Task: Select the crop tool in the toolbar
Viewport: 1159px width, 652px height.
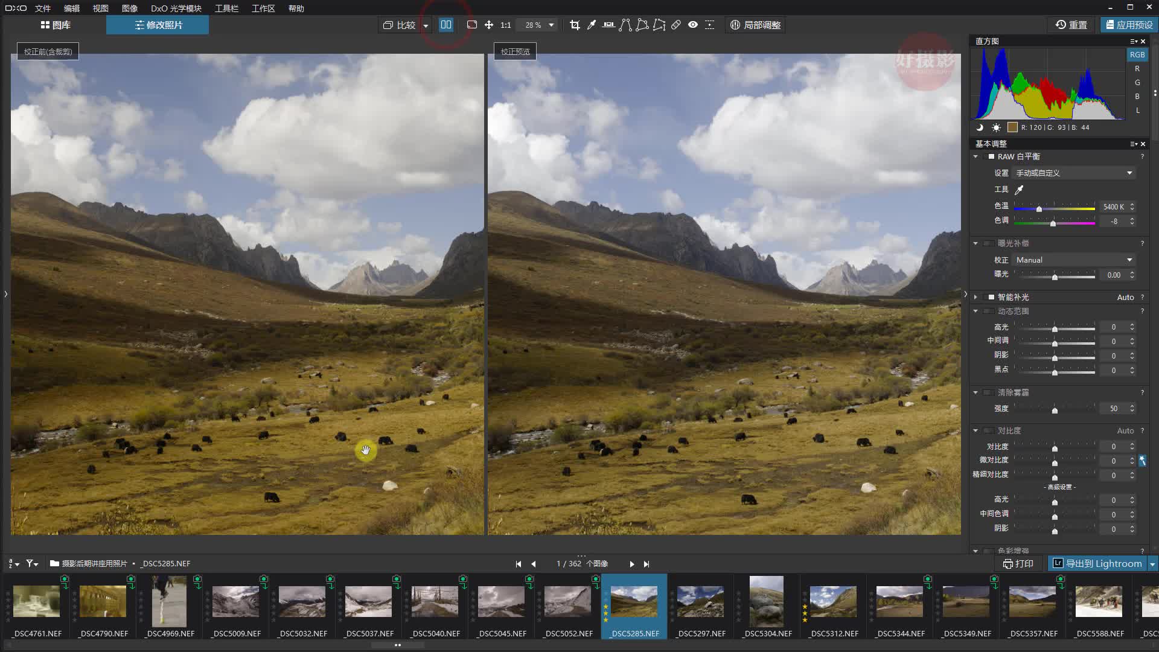Action: tap(575, 25)
